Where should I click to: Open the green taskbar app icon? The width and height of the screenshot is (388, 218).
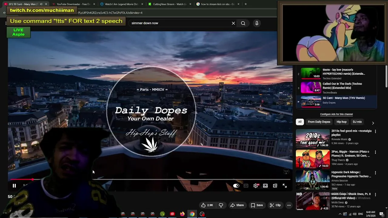[162, 214]
